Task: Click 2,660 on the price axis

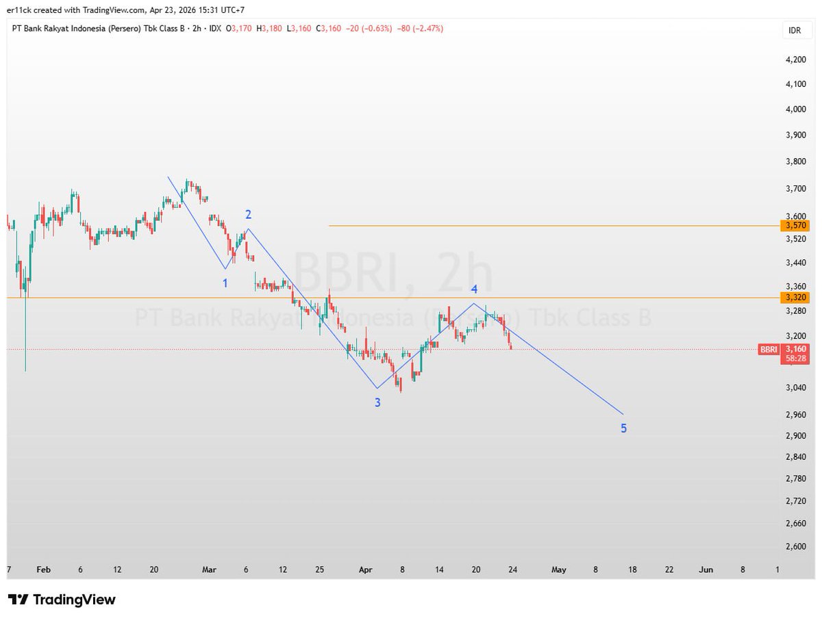Action: [796, 524]
